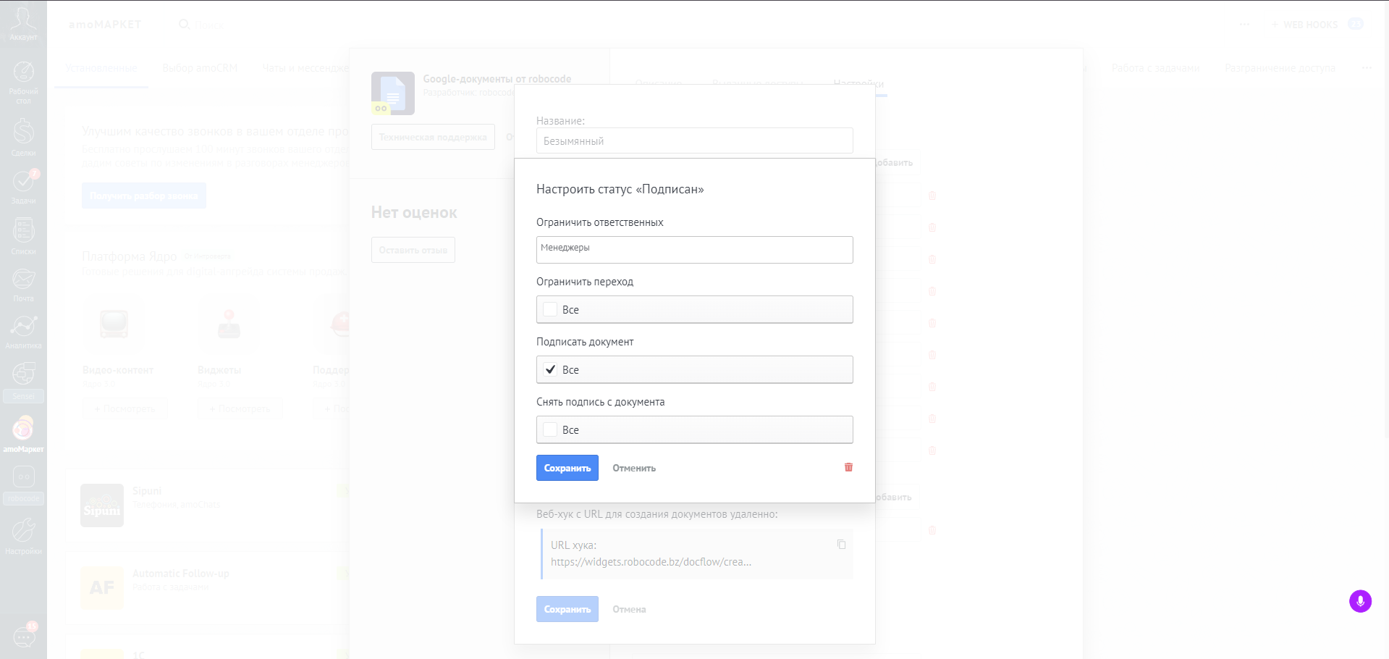Open chat bubble icon at sidebar bottom

pyautogui.click(x=25, y=635)
